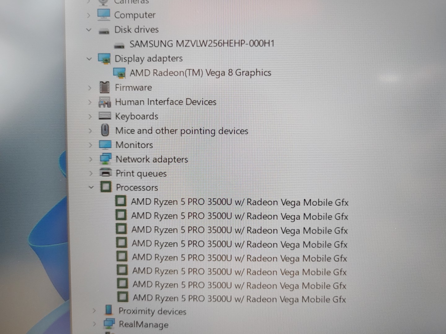Click the eighth Ryzen 5 PRO processor icon
Image resolution: width=446 pixels, height=334 pixels.
tap(123, 297)
